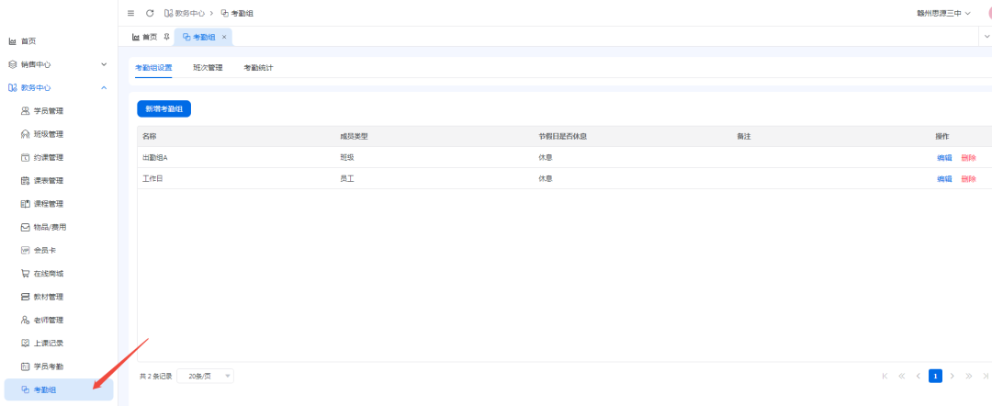The image size is (992, 406).
Task: Switch to the 班次管理 tab
Action: click(208, 68)
